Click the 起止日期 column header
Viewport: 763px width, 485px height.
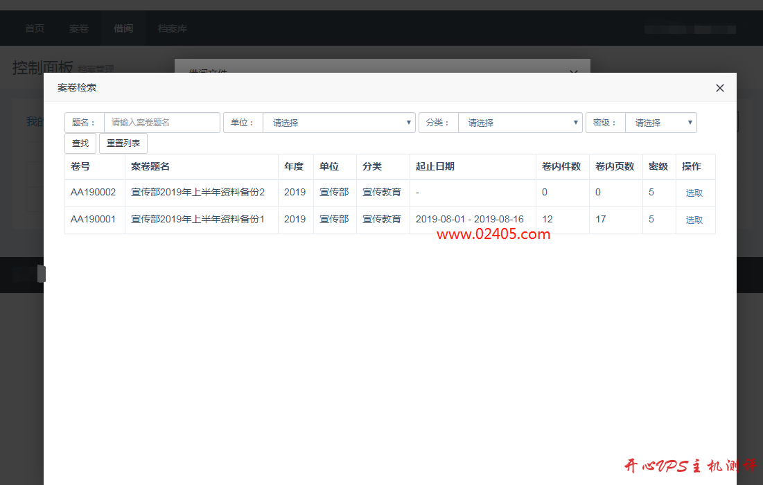[x=435, y=166]
